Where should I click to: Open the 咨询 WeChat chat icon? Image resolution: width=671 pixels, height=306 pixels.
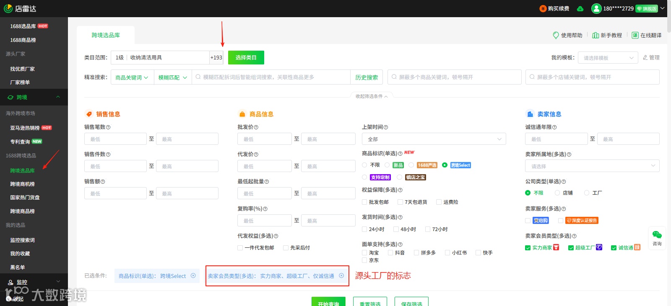(x=657, y=235)
